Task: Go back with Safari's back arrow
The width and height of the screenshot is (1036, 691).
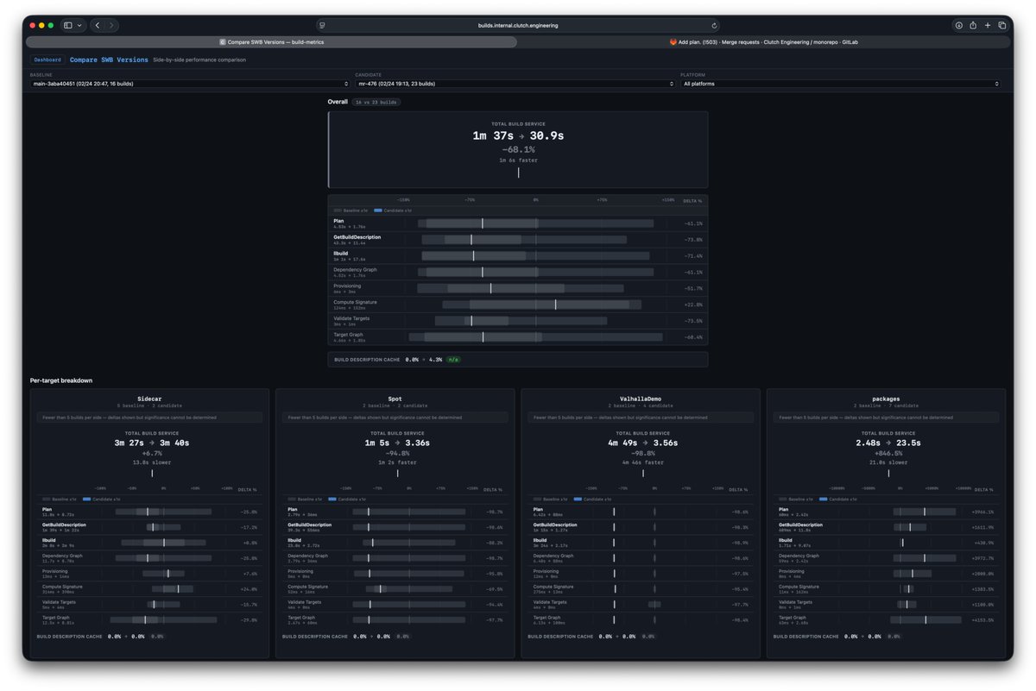Action: pos(98,26)
